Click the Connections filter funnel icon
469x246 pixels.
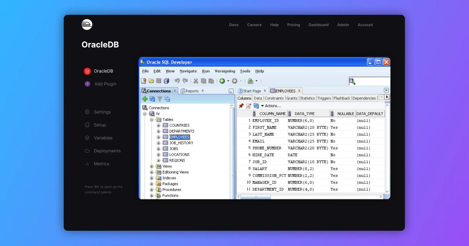(x=160, y=99)
